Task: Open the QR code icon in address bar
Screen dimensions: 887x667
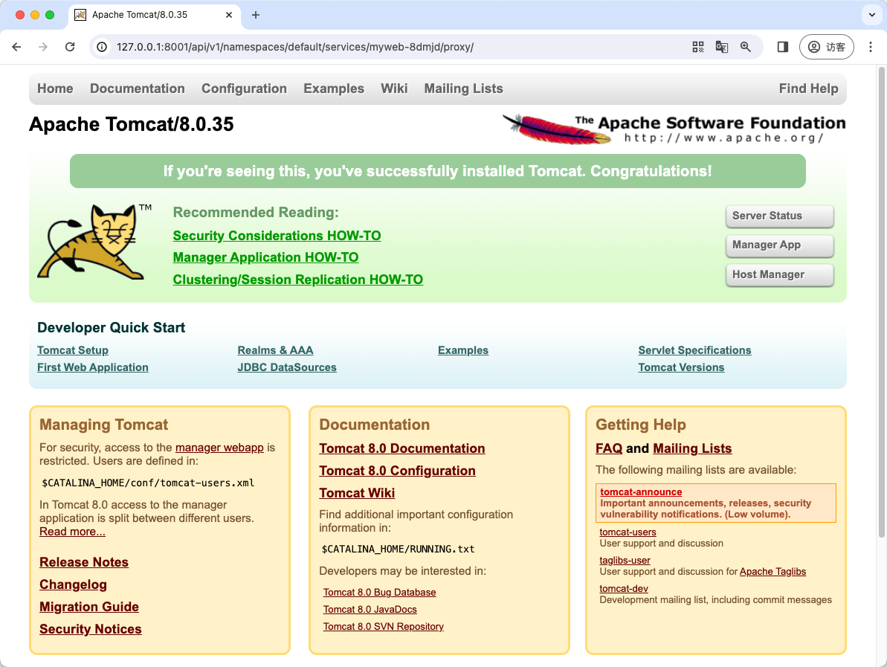Action: (698, 47)
